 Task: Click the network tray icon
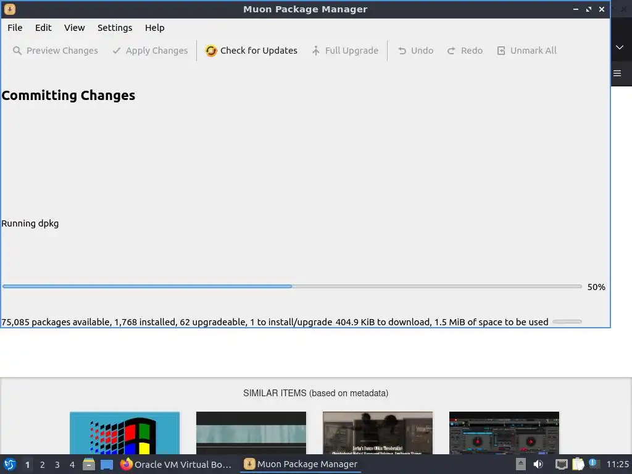[x=561, y=464]
